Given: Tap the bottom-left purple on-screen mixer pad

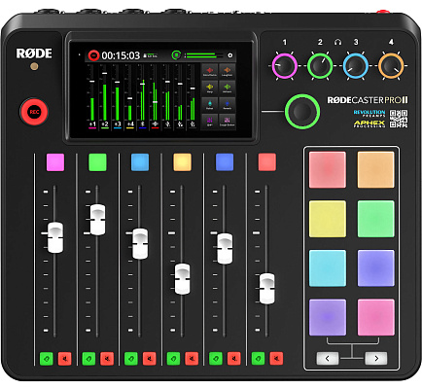Looking at the screenshot, I should [210, 122].
